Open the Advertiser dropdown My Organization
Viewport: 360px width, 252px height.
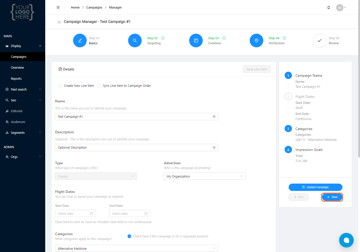point(204,176)
